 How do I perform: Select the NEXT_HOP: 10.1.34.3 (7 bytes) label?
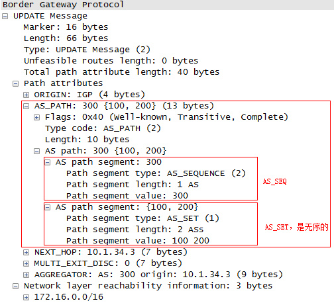[x=111, y=252]
